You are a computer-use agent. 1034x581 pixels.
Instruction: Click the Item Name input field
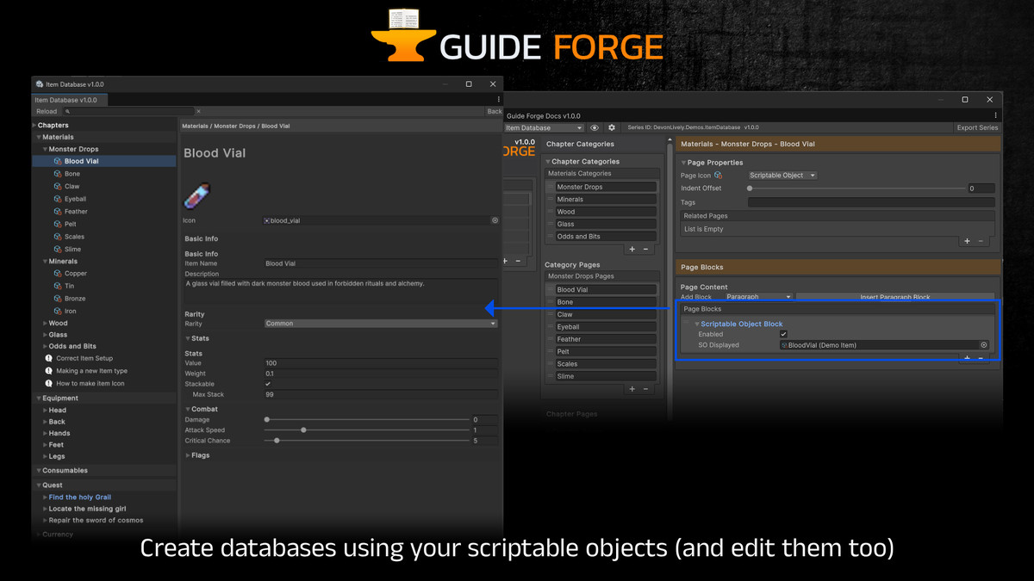tap(381, 263)
